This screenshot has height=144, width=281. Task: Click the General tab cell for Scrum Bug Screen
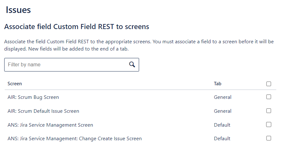click(x=222, y=97)
